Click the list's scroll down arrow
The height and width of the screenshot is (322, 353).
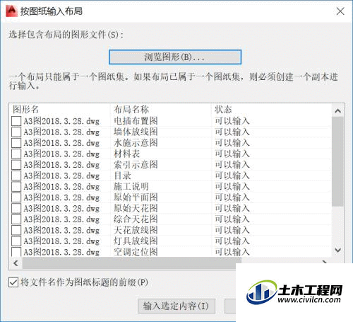point(338,250)
